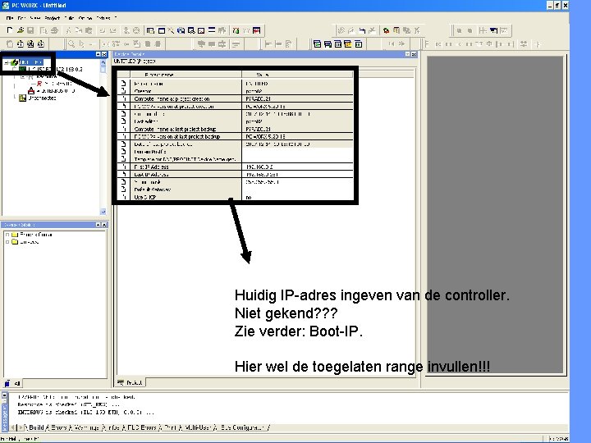Collapse the Device Catalog panel with its arrow
Screen dimensions: 591x443
98,225
